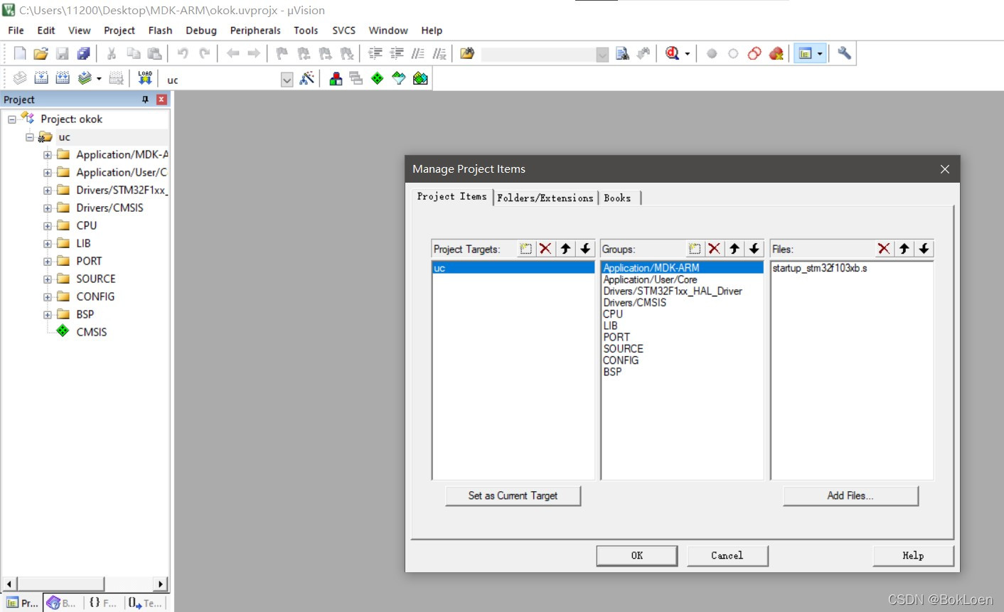Expand the SOURCE folder node
The height and width of the screenshot is (612, 1004).
[x=48, y=279]
